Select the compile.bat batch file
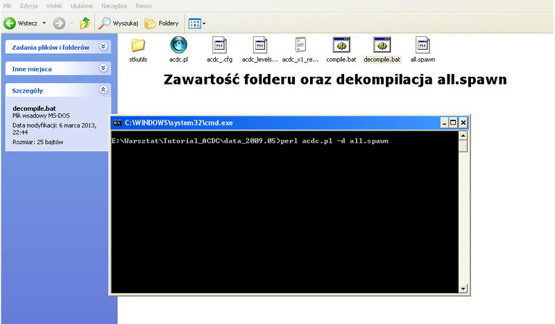The height and width of the screenshot is (324, 555). tap(341, 45)
